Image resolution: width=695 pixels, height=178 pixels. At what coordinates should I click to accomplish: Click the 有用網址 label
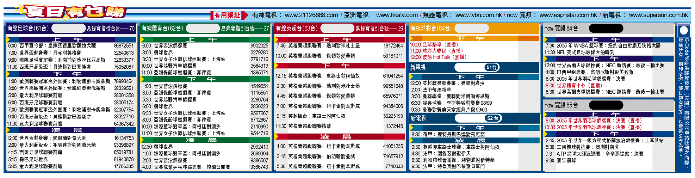click(x=227, y=15)
